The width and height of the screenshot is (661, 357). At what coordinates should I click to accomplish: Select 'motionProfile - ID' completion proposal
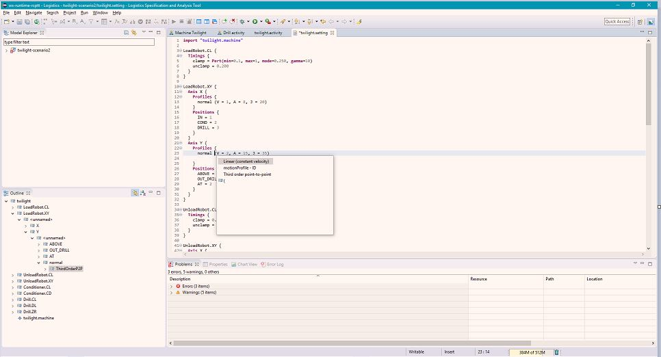pyautogui.click(x=239, y=168)
